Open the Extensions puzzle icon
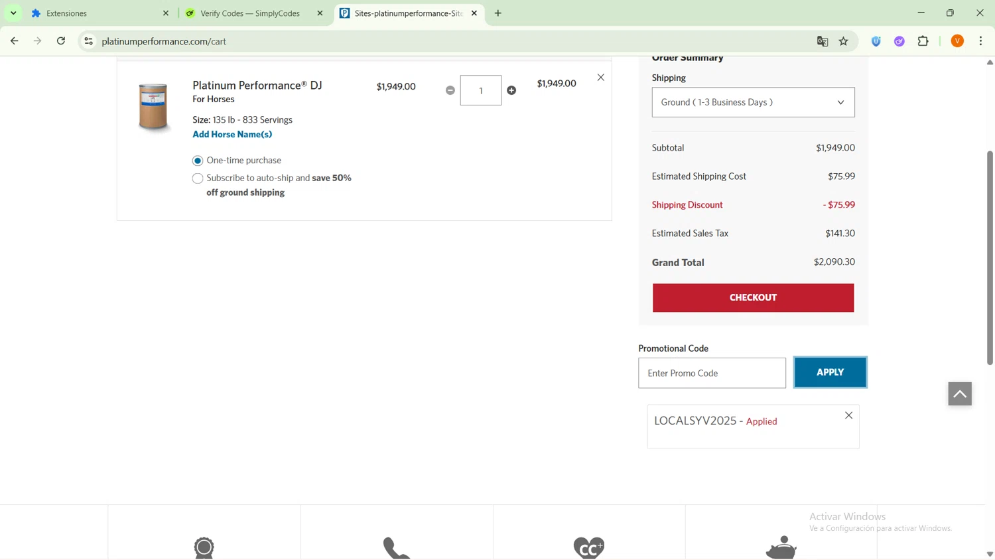 [923, 41]
